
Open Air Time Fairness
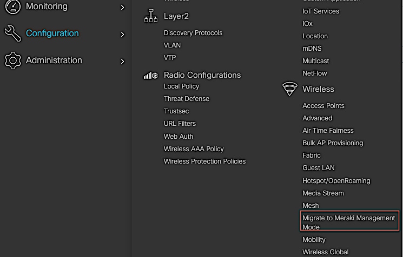point(328,131)
